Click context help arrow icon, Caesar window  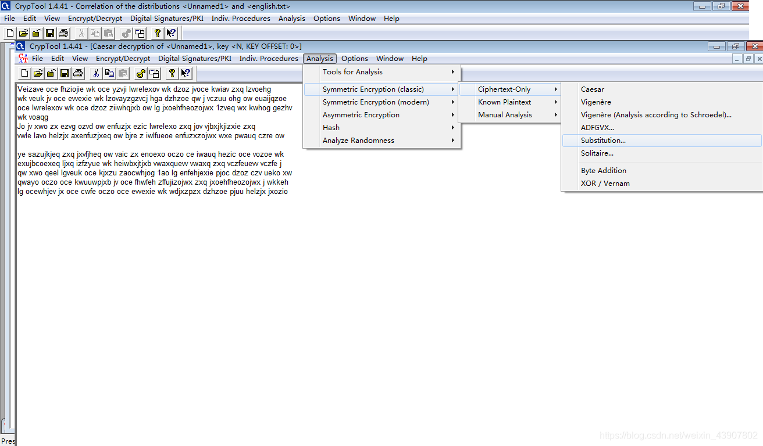(x=186, y=73)
